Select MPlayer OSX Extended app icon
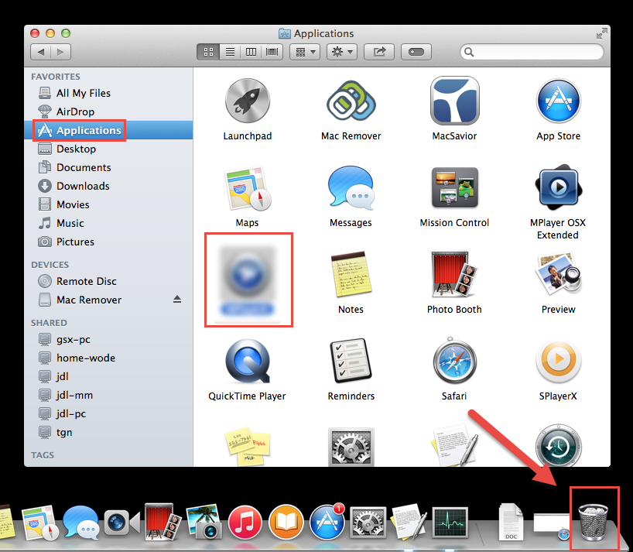 [558, 188]
